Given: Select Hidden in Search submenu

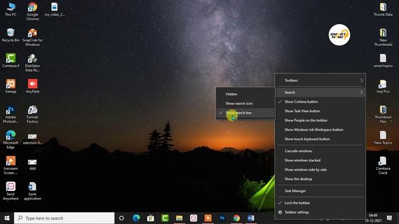Looking at the screenshot, I should 246,94.
